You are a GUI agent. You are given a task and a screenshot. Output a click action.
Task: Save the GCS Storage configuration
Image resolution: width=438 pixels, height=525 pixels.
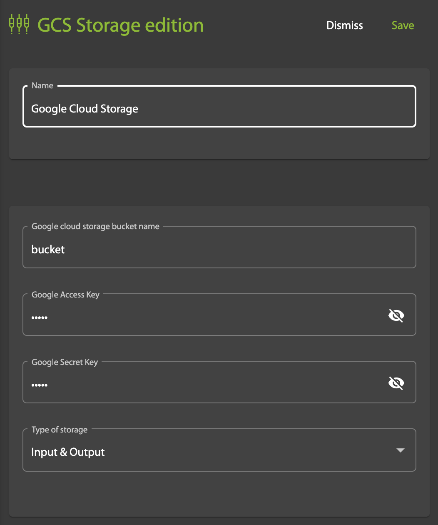coord(402,25)
